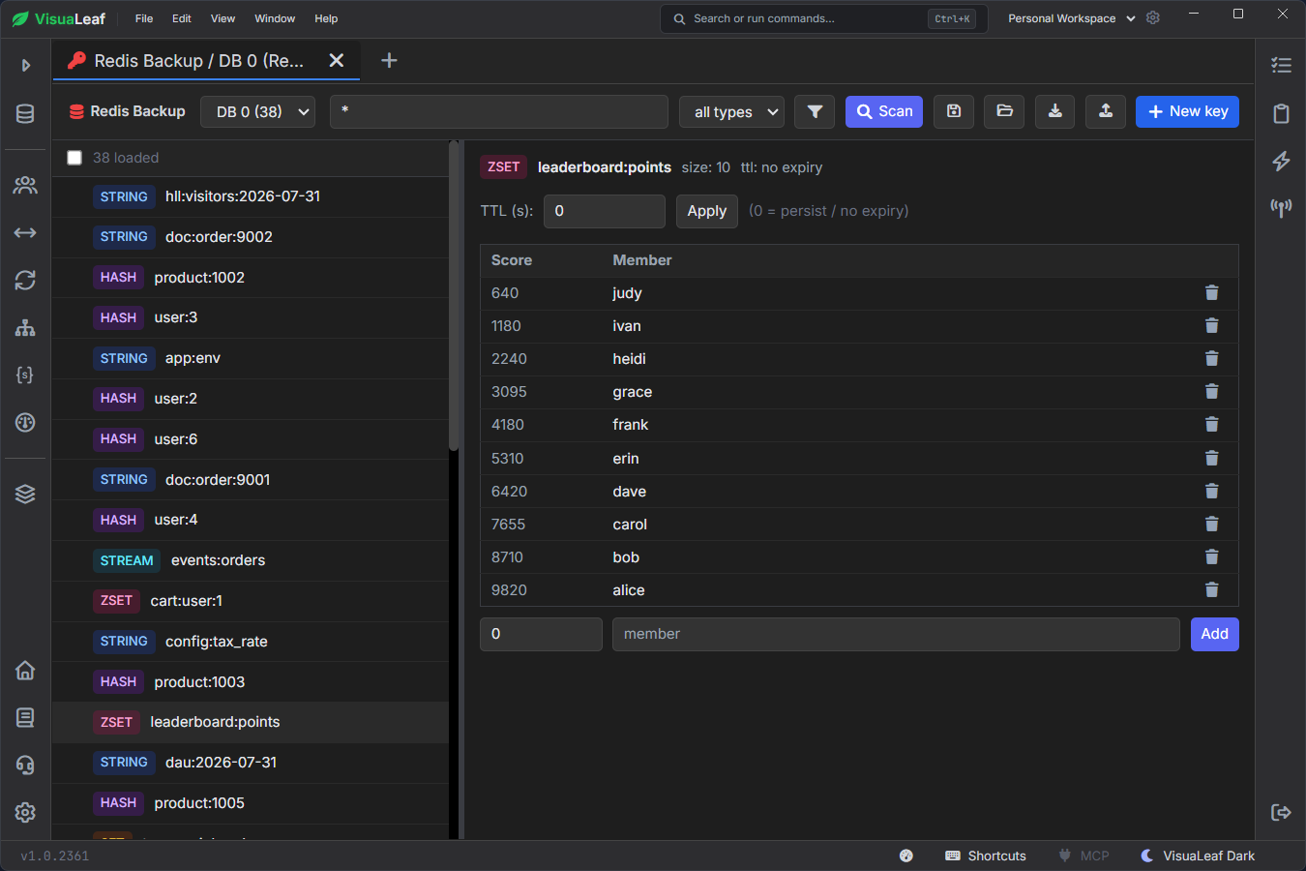Open the hierarchy diagram sidebar icon
Screen dimensions: 1306x871
[x=25, y=327]
